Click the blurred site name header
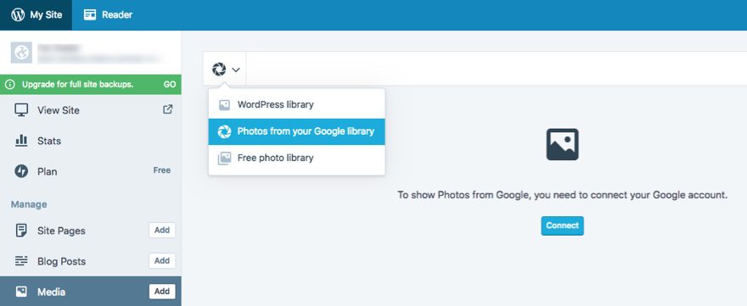 click(x=100, y=53)
